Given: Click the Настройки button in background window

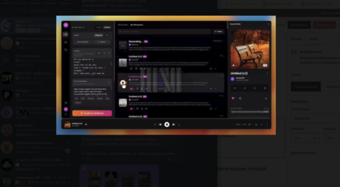Looking at the screenshot, I should (299, 25).
